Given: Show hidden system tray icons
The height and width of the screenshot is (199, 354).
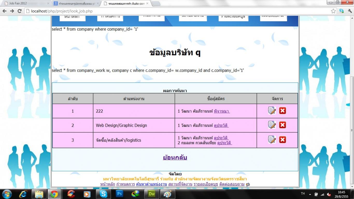Looking at the screenshot, I should (310, 194).
